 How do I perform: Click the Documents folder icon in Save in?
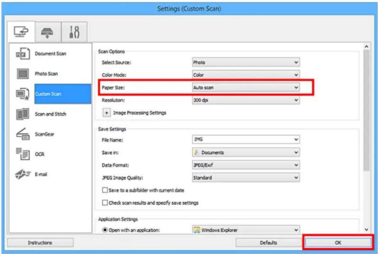coord(196,152)
